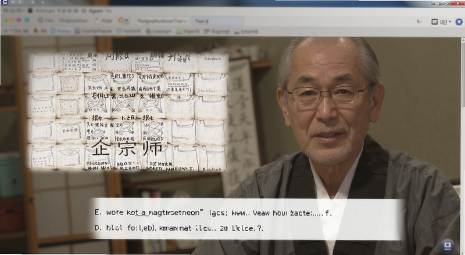
Task: Click the wide field left of the "Tiwe 8" field
Action: (x=162, y=21)
